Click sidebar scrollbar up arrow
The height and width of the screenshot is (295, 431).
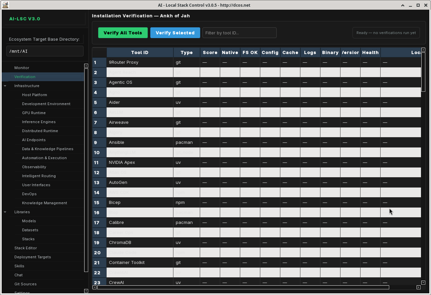click(86, 66)
